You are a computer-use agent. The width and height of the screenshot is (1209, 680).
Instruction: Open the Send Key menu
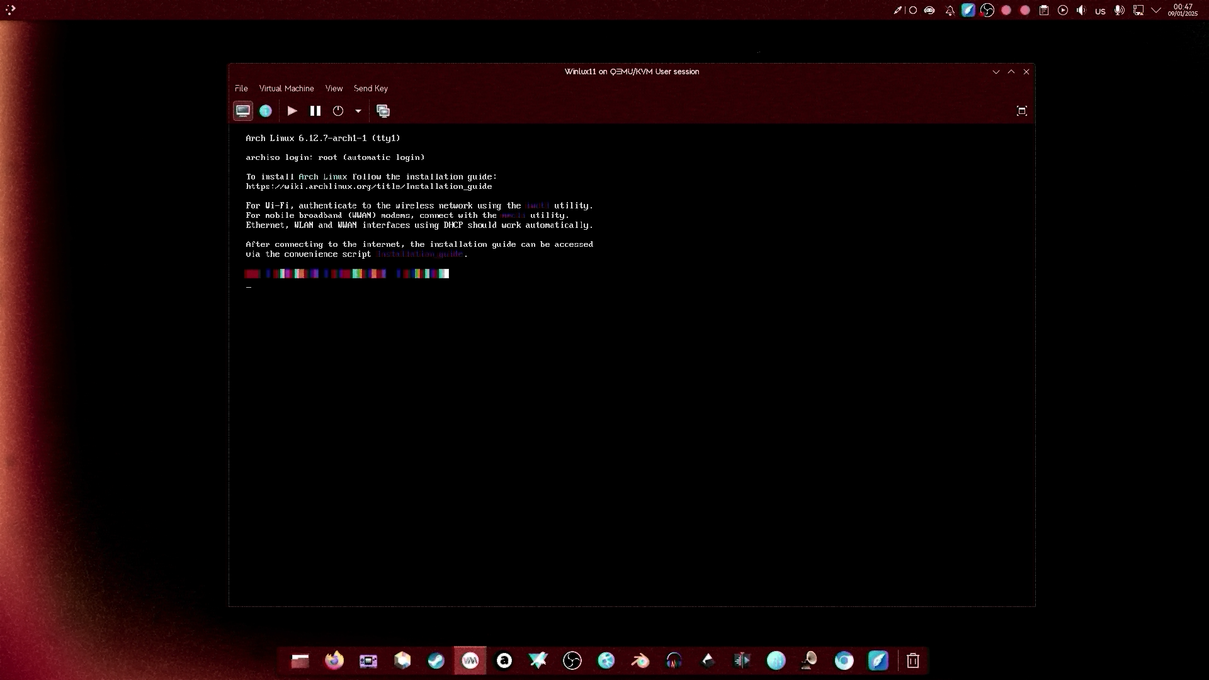tap(371, 89)
